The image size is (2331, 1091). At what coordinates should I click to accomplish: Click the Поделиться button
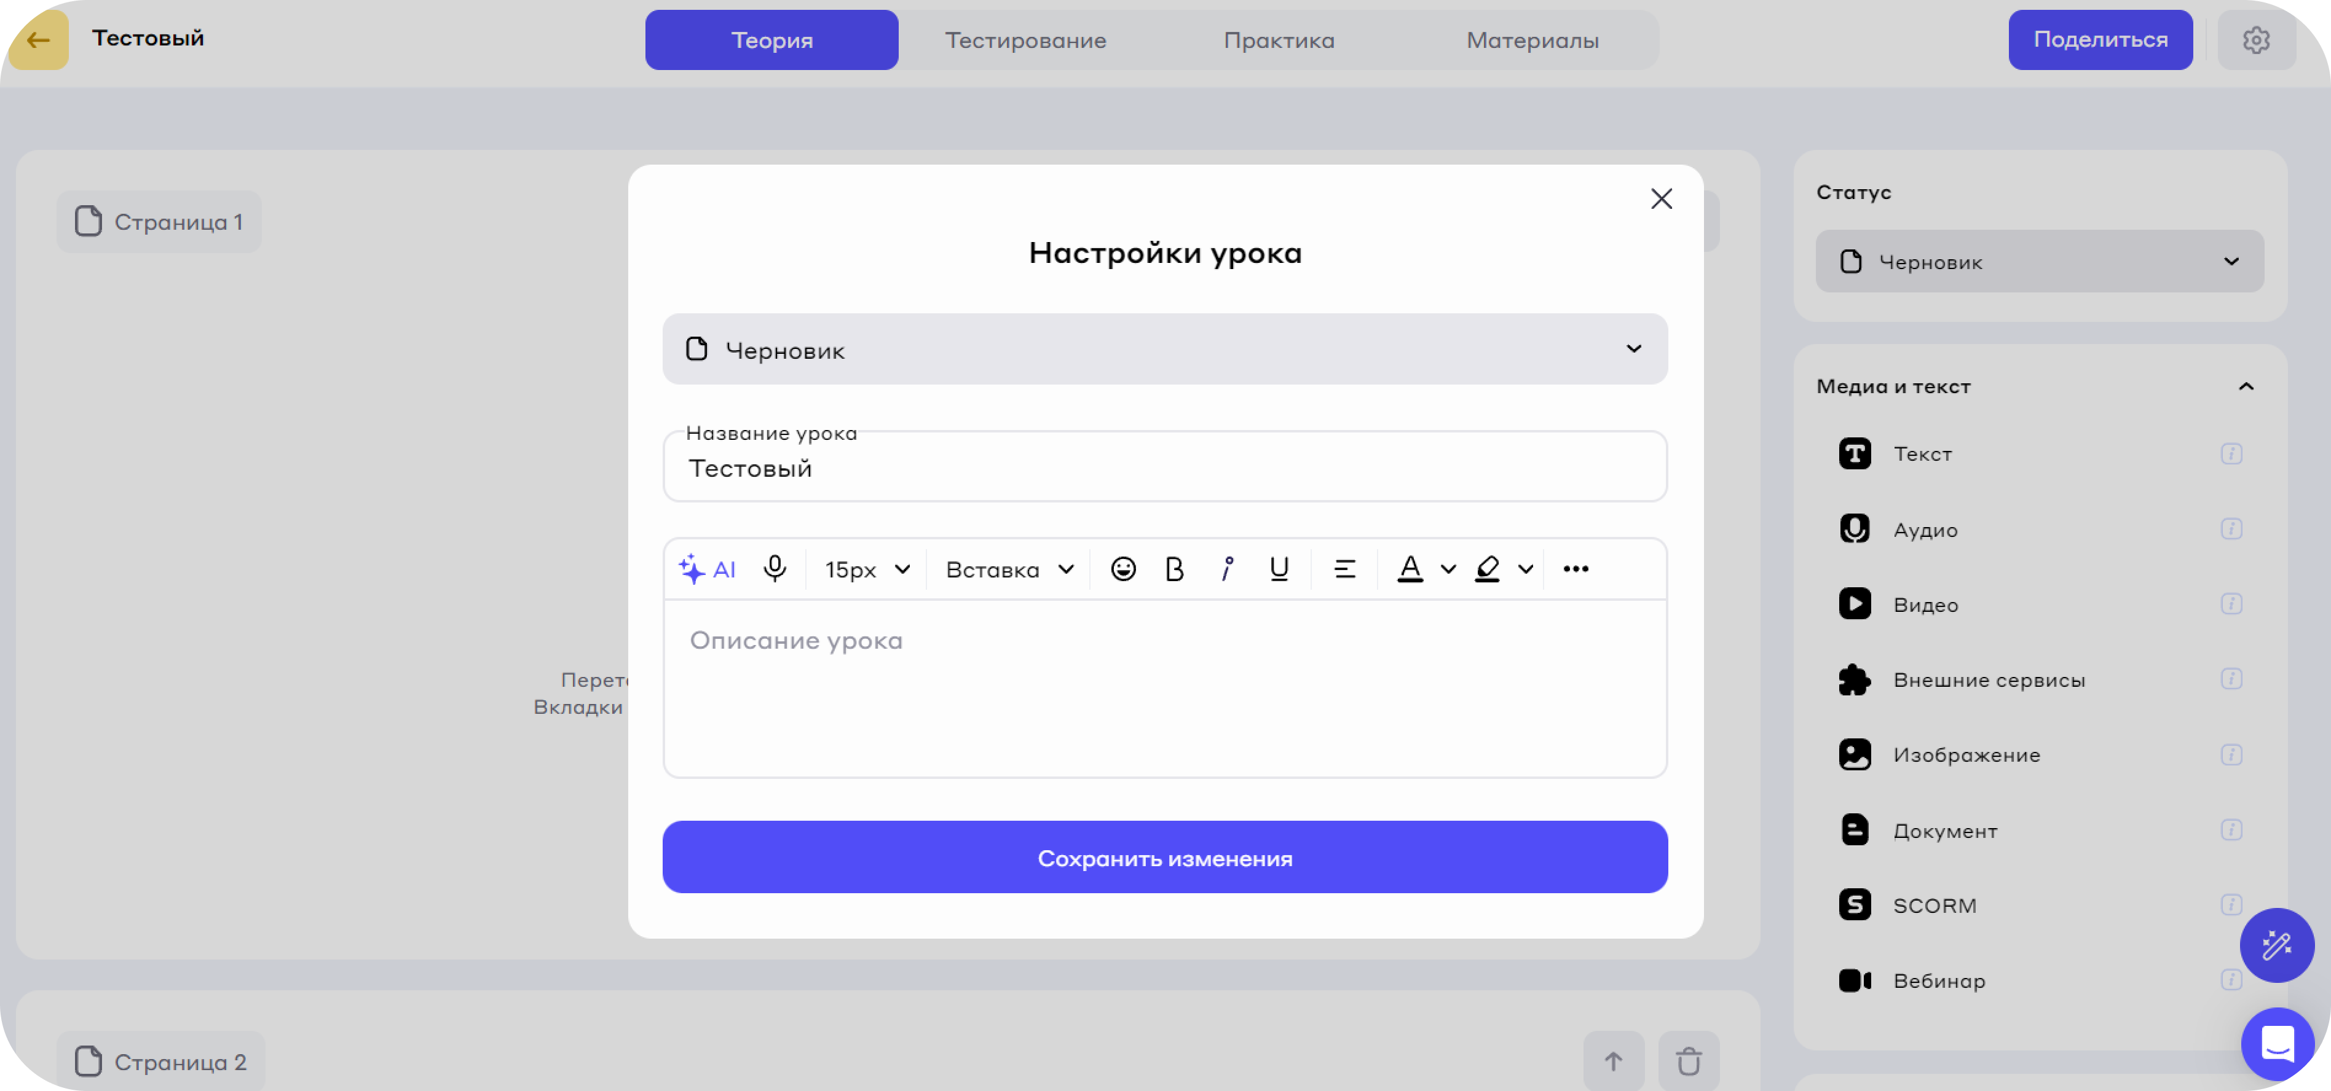2100,40
